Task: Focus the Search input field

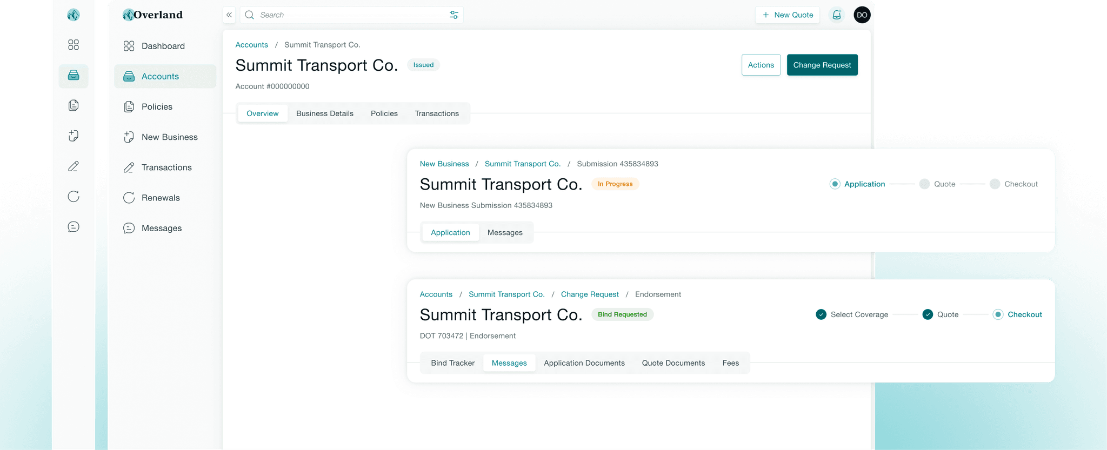Action: coord(351,15)
